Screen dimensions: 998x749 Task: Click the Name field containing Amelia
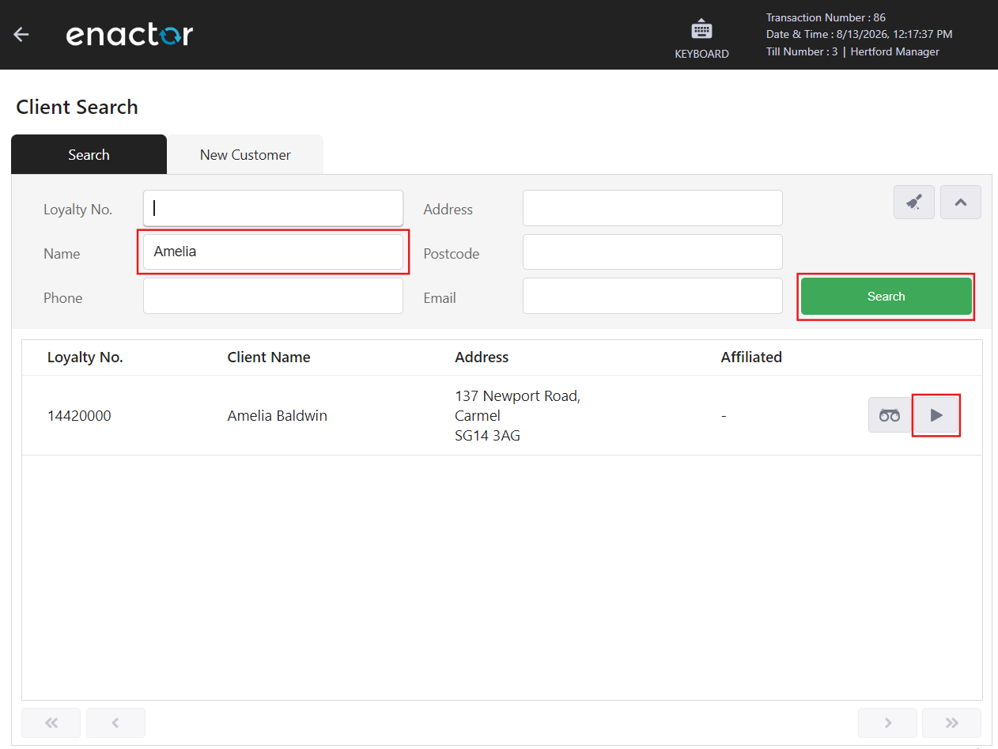pyautogui.click(x=273, y=252)
